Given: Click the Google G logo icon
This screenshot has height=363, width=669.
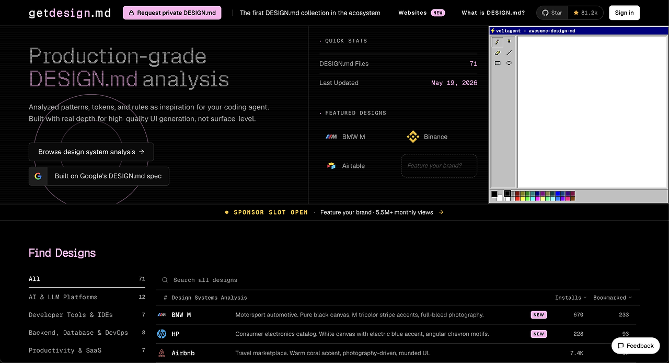Looking at the screenshot, I should point(38,176).
